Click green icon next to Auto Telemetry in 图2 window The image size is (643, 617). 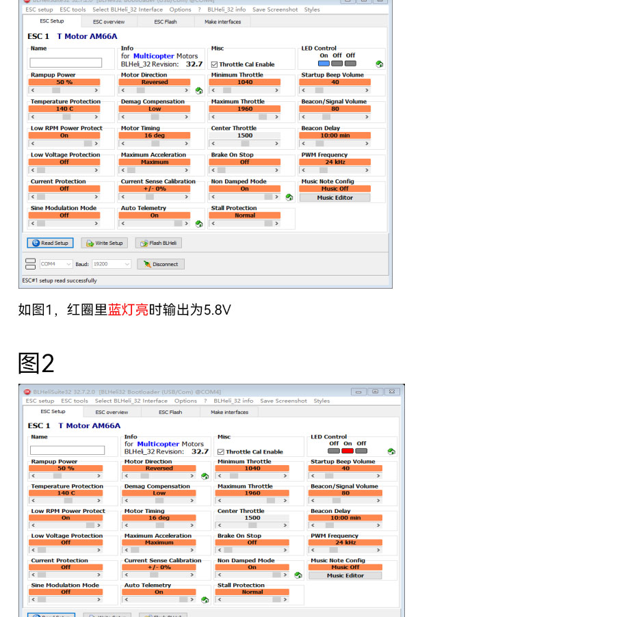point(205,600)
